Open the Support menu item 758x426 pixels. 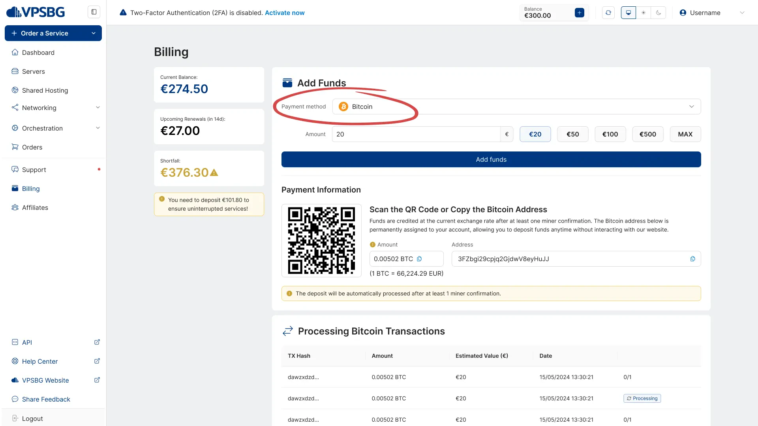point(34,170)
